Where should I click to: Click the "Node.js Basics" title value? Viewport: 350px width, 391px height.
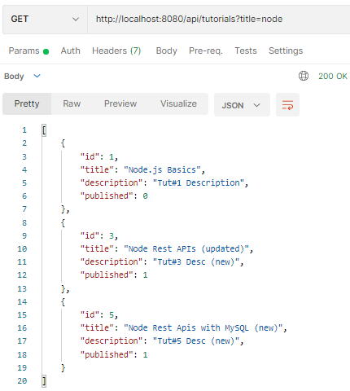(x=162, y=170)
